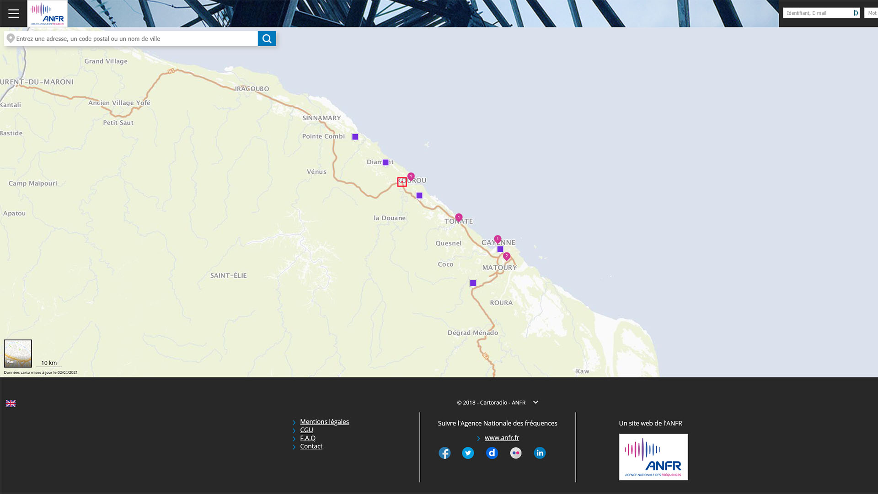878x494 pixels.
Task: Open ANFR Dailymotion icon
Action: tap(492, 453)
